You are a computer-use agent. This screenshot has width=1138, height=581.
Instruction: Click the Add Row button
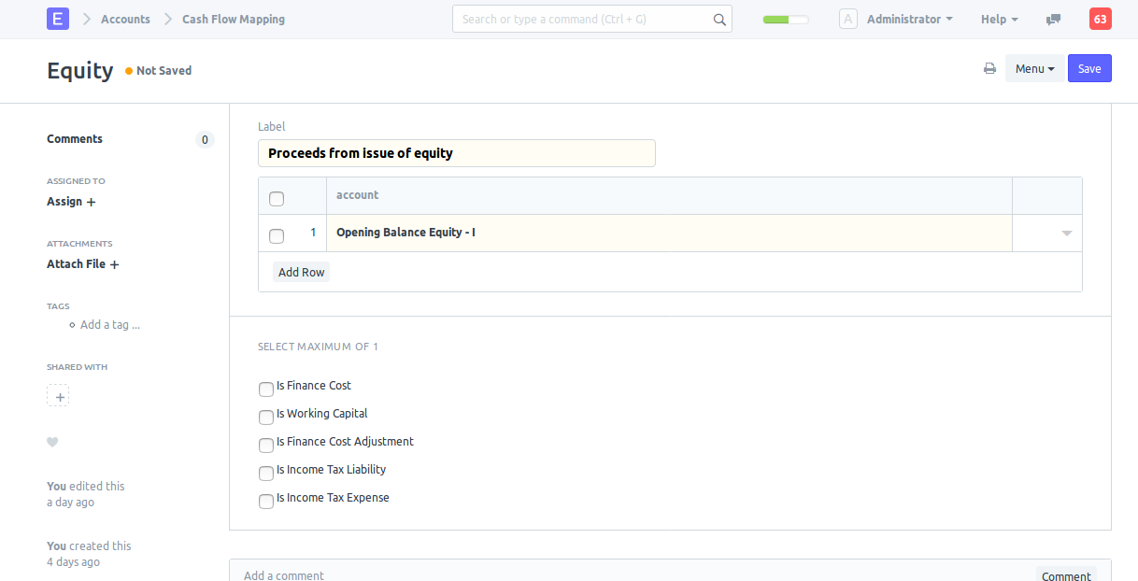coord(301,272)
